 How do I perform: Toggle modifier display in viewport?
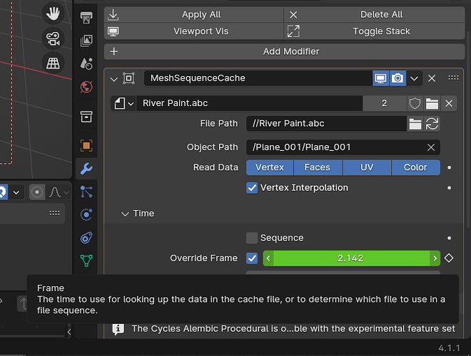380,78
